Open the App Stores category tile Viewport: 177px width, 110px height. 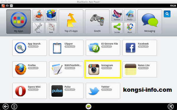point(51,15)
